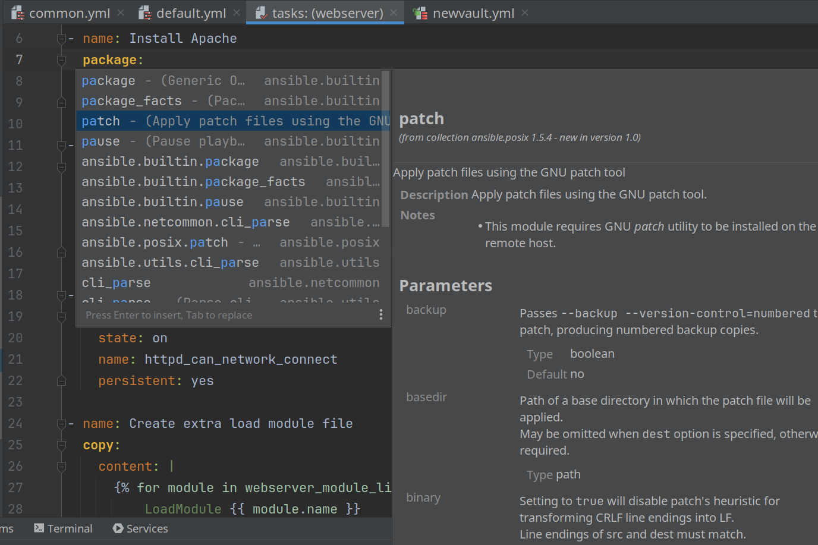Collapse the fold at line 6
Image resolution: width=818 pixels, height=545 pixels.
click(x=61, y=39)
